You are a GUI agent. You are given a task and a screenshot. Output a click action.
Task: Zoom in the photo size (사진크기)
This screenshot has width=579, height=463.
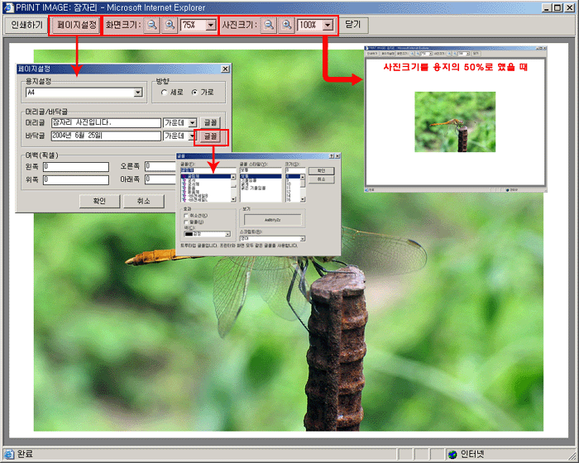tap(285, 26)
